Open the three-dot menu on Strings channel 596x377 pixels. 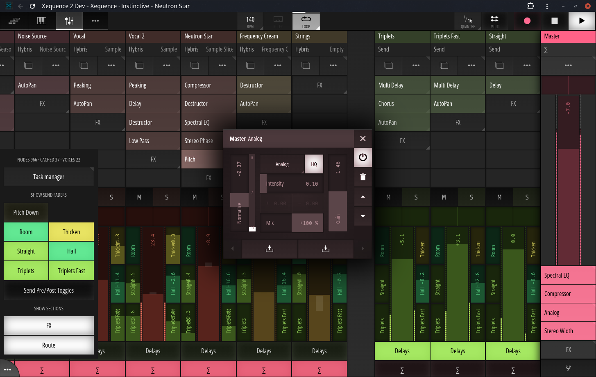pos(333,65)
